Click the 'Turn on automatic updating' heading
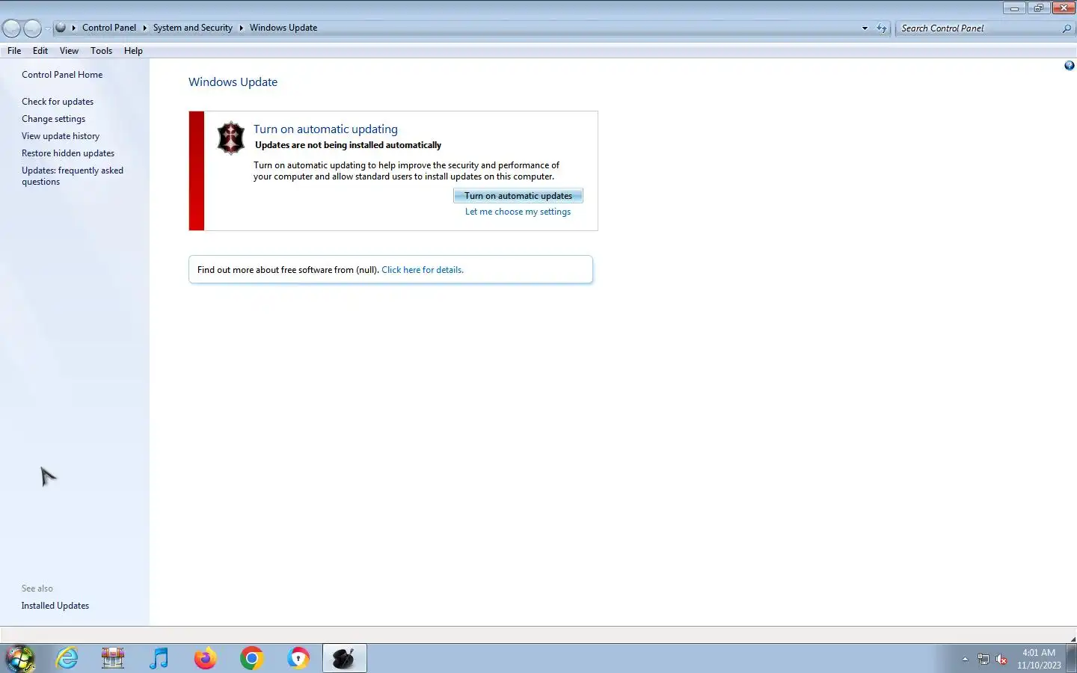Viewport: 1077px width, 673px height. point(325,129)
